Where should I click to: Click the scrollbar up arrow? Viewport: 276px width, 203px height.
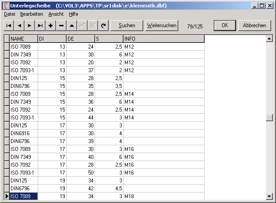pyautogui.click(x=269, y=38)
